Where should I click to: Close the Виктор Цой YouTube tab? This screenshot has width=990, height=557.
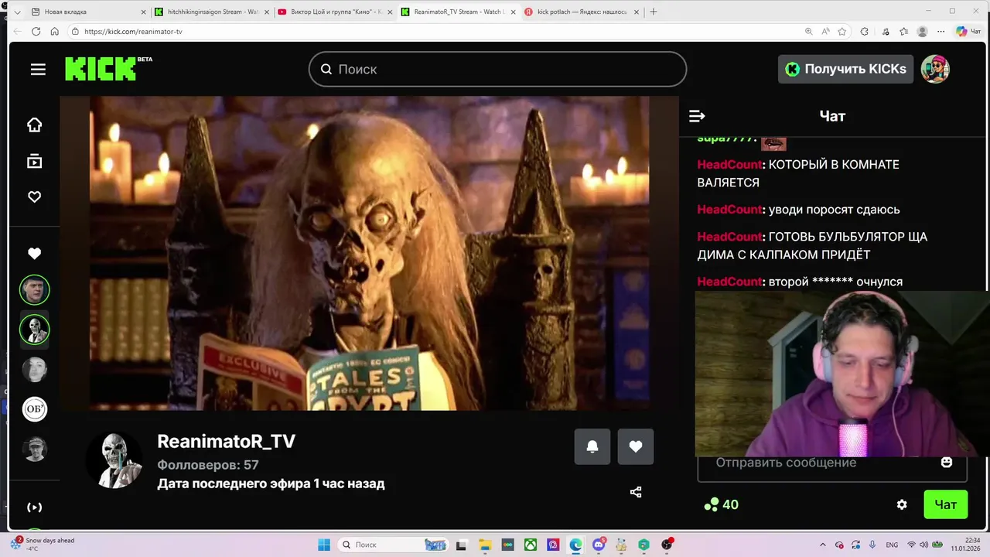point(390,12)
